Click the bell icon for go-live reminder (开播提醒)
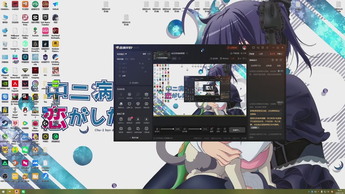Screen dimensions: 345x194 tap(231, 53)
